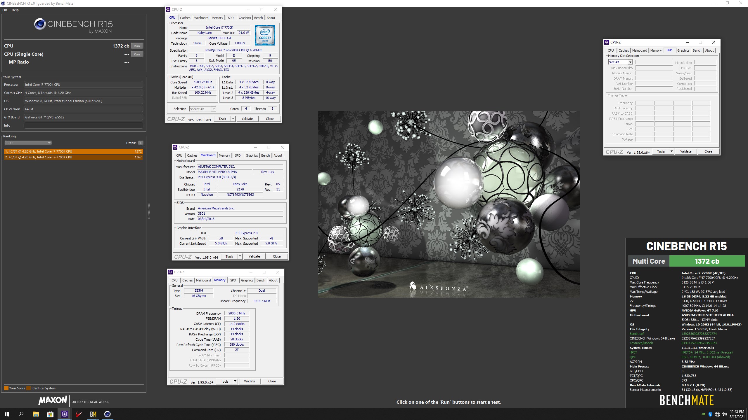
Task: Switch to Caches tab in top CPU-Z window
Action: [x=185, y=18]
